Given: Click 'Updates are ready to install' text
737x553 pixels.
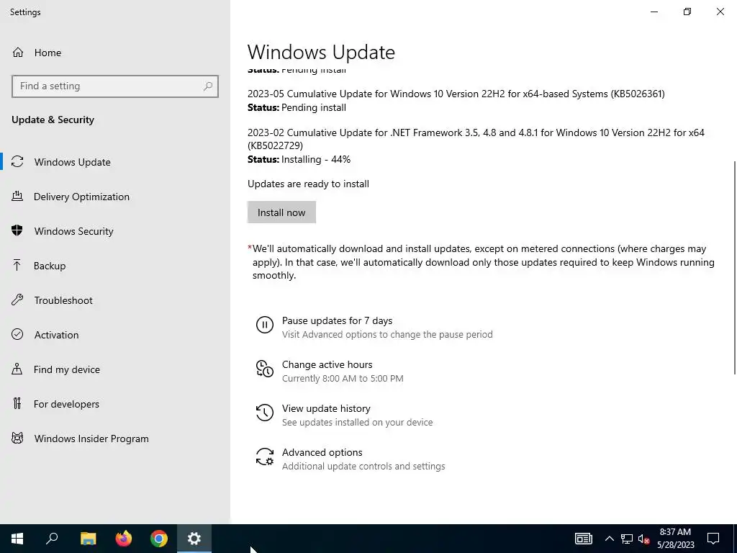Looking at the screenshot, I should click(x=308, y=184).
